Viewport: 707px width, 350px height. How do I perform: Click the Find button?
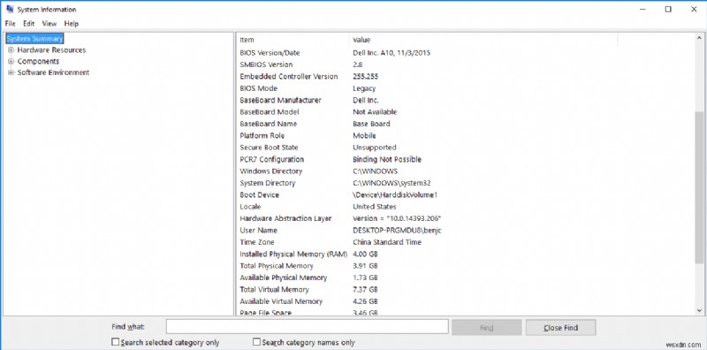point(487,327)
